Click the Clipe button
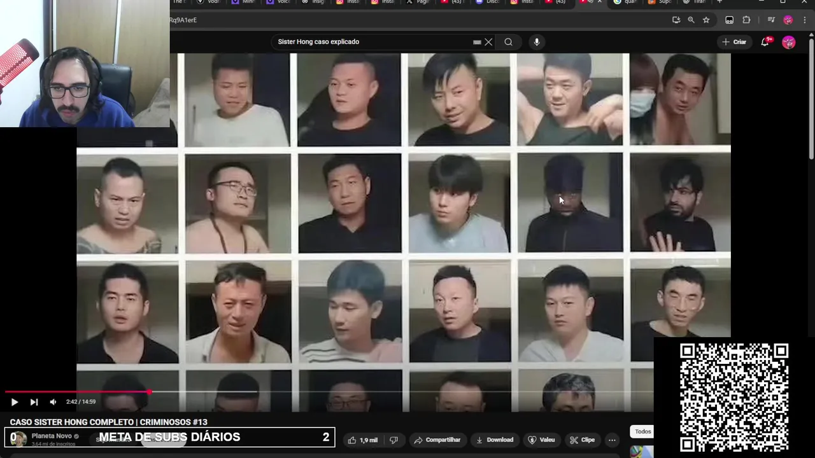Image resolution: width=815 pixels, height=458 pixels. tap(582, 440)
